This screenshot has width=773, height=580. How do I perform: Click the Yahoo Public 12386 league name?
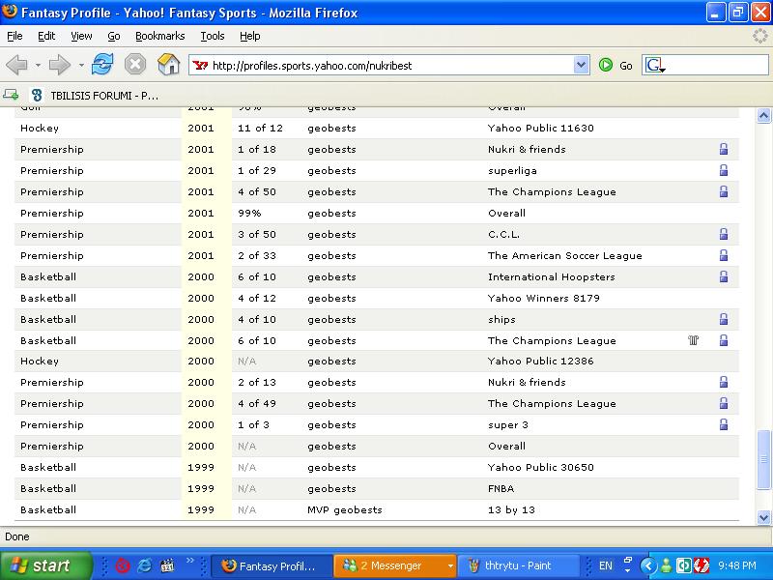click(x=540, y=361)
